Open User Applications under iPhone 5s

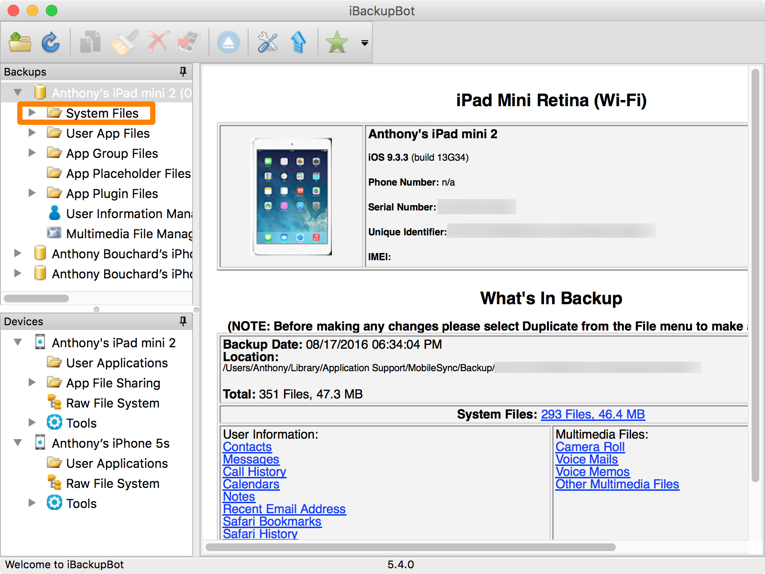[x=117, y=464]
